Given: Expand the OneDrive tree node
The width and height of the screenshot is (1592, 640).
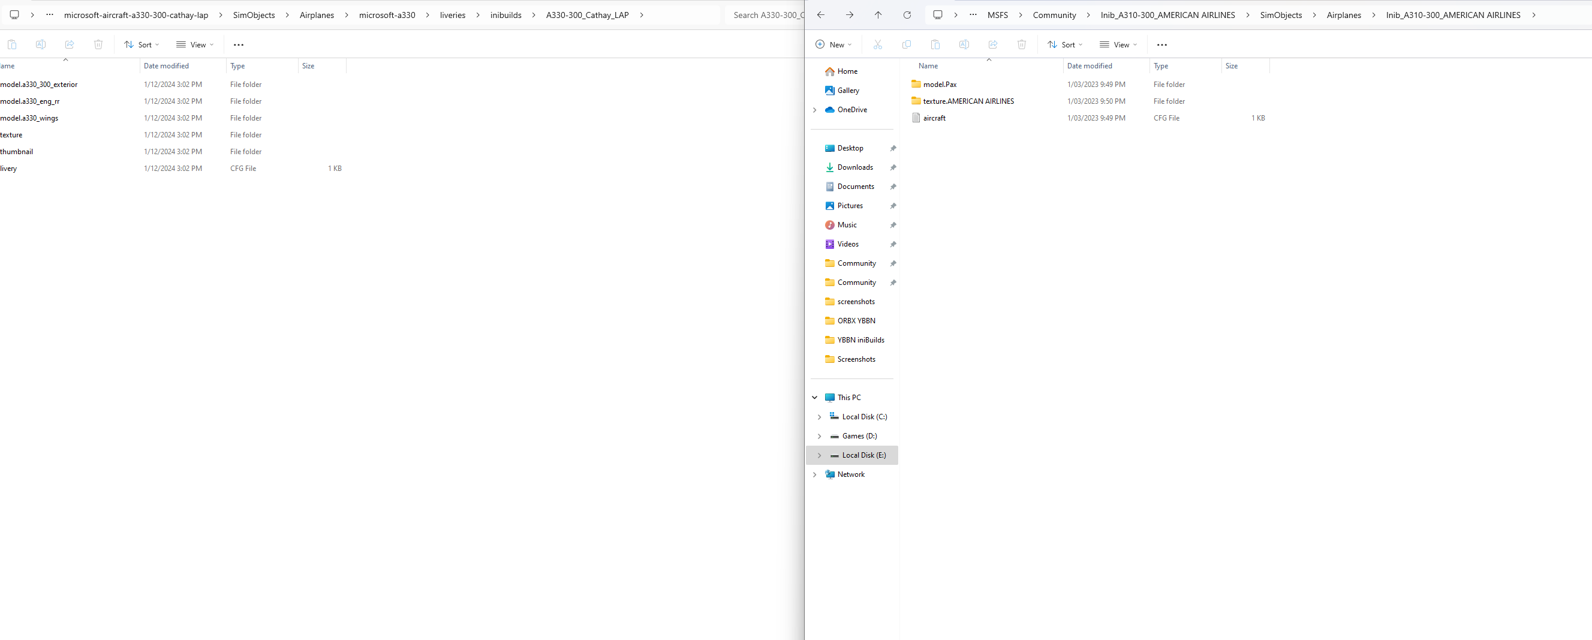Looking at the screenshot, I should point(814,110).
